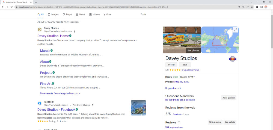Viewport: 273px width, 130px height.
Task: Open the About sitelink
Action: [44, 62]
